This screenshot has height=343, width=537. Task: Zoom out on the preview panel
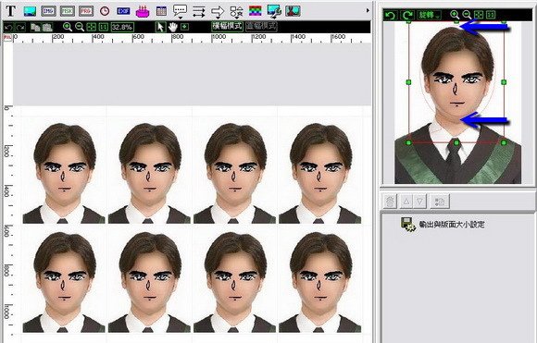coord(467,15)
